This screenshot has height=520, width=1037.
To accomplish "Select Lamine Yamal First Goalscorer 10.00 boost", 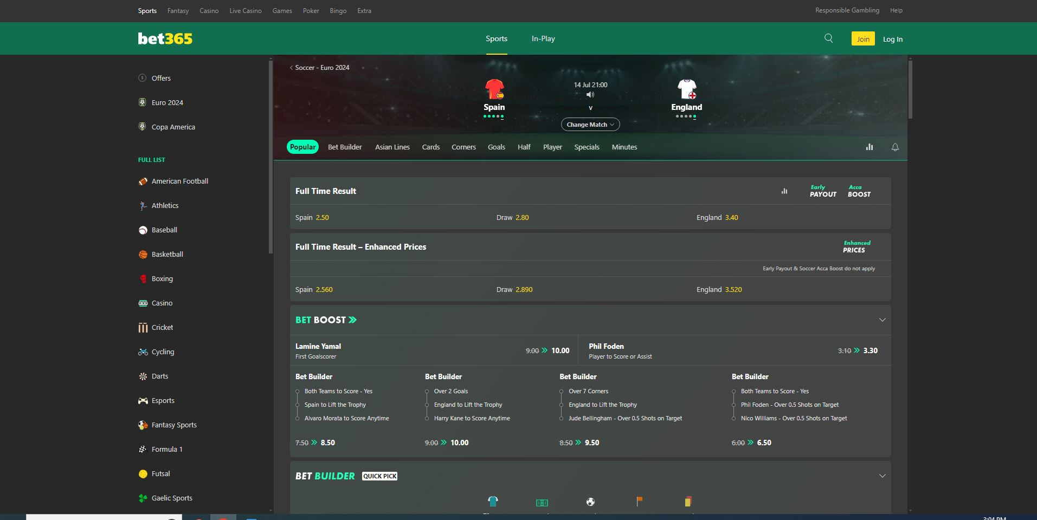I will (x=559, y=350).
